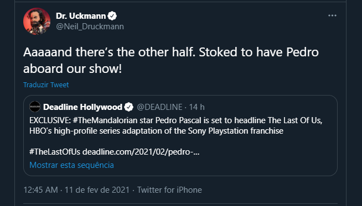Click the 12:45 AM tweet time
This screenshot has height=206, width=362.
tap(40, 190)
